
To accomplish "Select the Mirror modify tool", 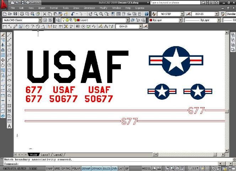I will pyautogui.click(x=3, y=45).
